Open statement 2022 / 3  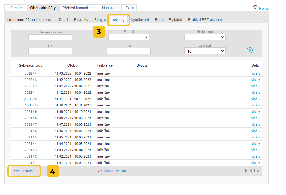tap(31, 80)
